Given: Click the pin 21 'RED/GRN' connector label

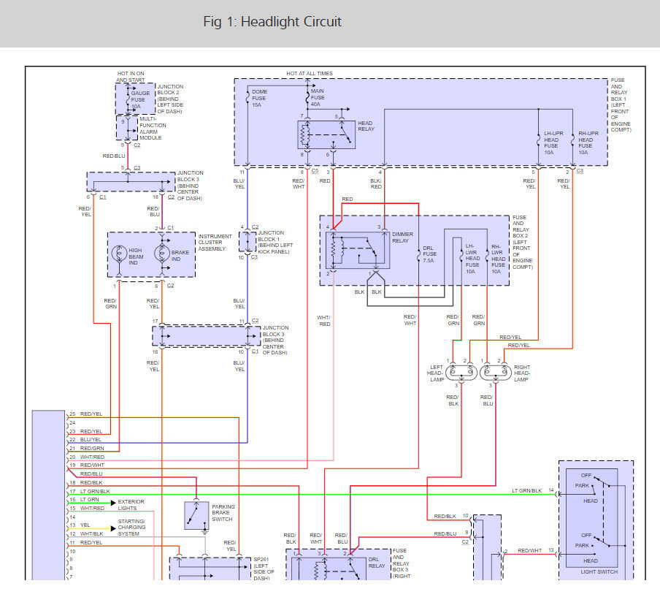Looking at the screenshot, I should coord(92,448).
